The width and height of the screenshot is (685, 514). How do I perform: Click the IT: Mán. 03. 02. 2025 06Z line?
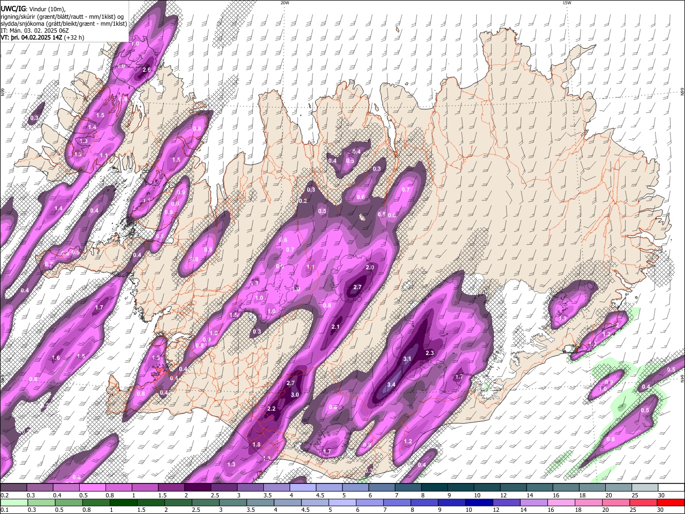click(34, 31)
